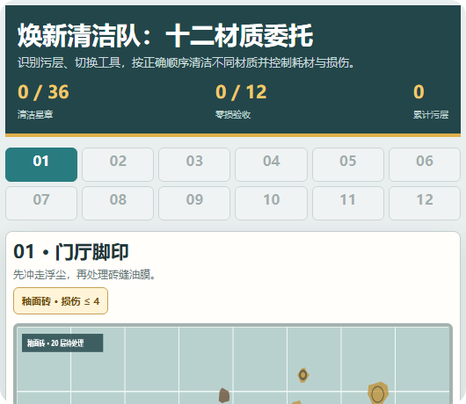Click the brown mud stain

pos(224,395)
